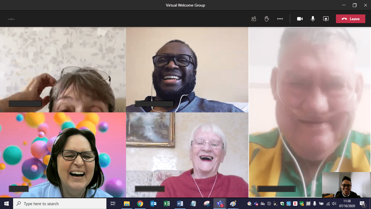Open Google Chrome from the taskbar
This screenshot has height=209, width=371.
pos(140,204)
